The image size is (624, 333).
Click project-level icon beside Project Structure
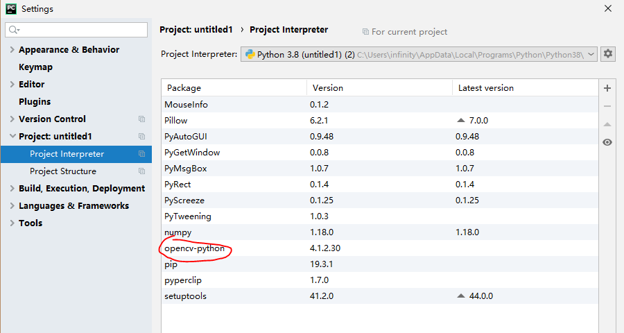pos(141,171)
